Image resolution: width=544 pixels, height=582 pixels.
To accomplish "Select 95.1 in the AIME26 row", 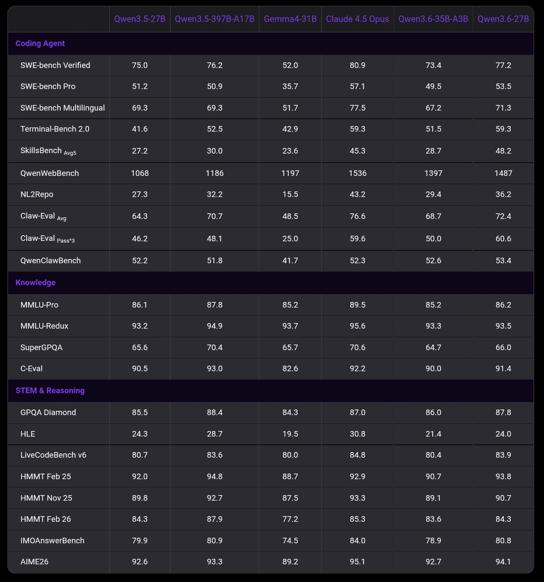I will click(x=357, y=562).
